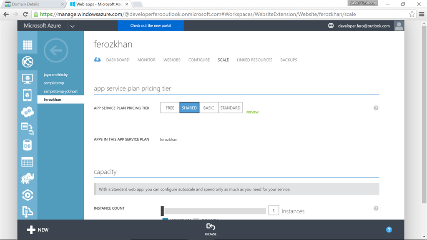Click the NEW button
Viewport: 427px width, 240px height.
[x=38, y=230]
